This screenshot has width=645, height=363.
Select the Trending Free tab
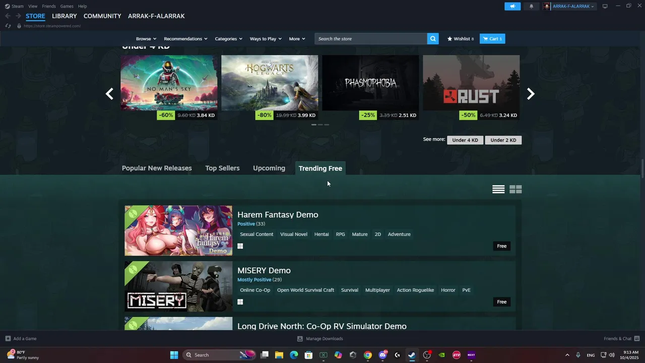(x=320, y=168)
